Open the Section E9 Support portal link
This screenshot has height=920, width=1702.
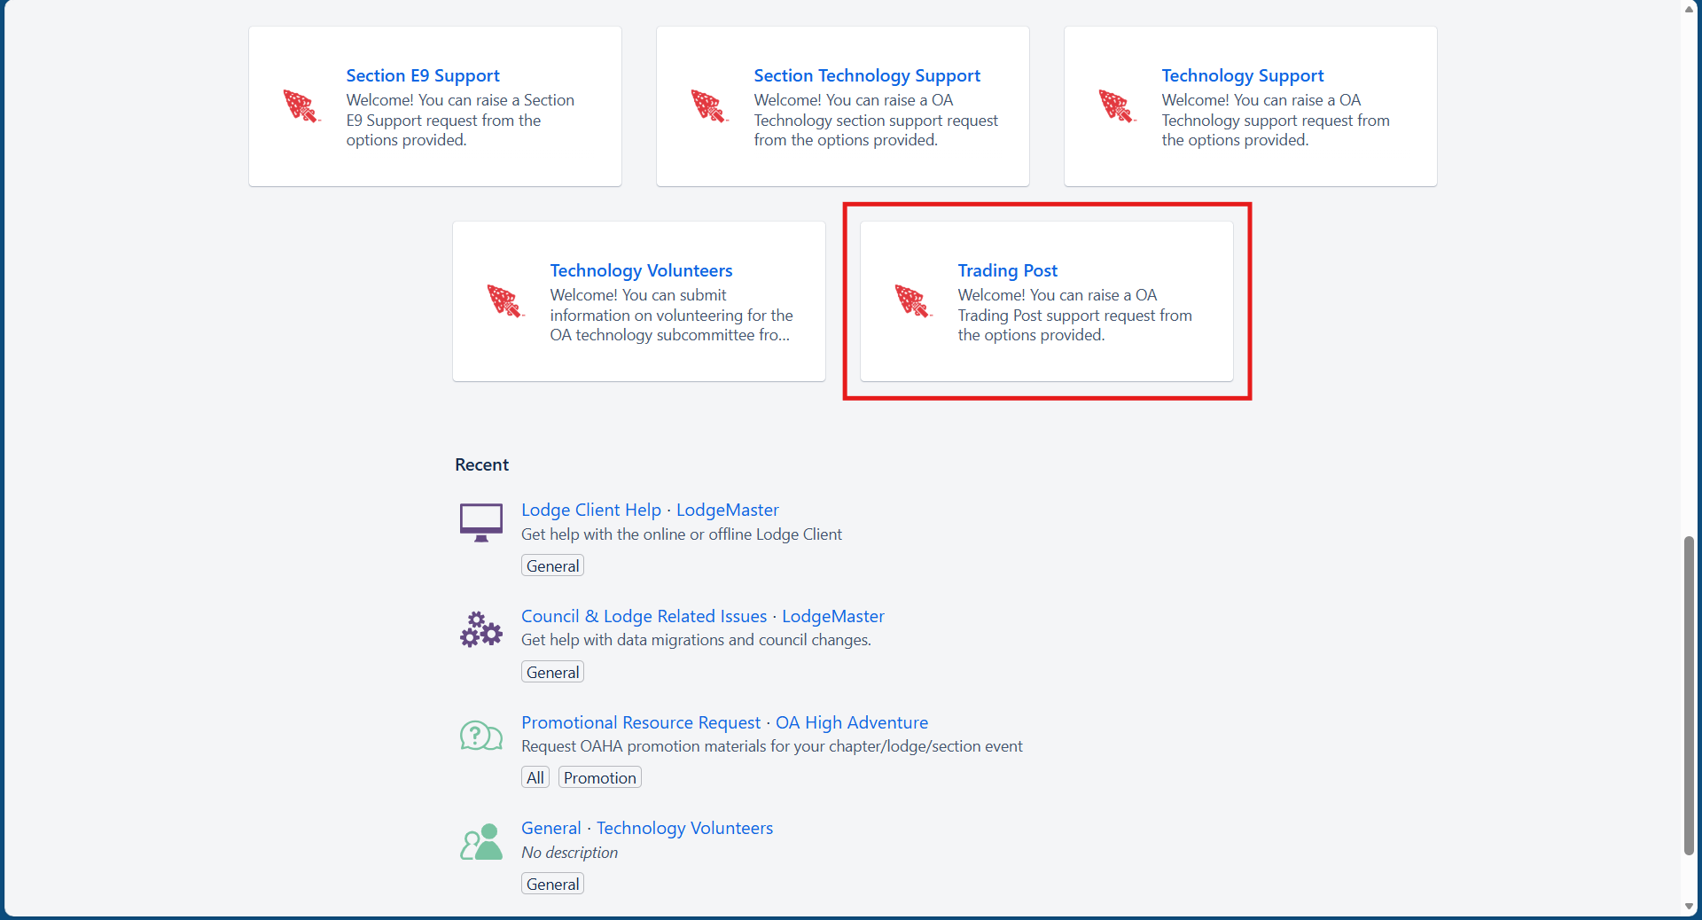tap(422, 75)
